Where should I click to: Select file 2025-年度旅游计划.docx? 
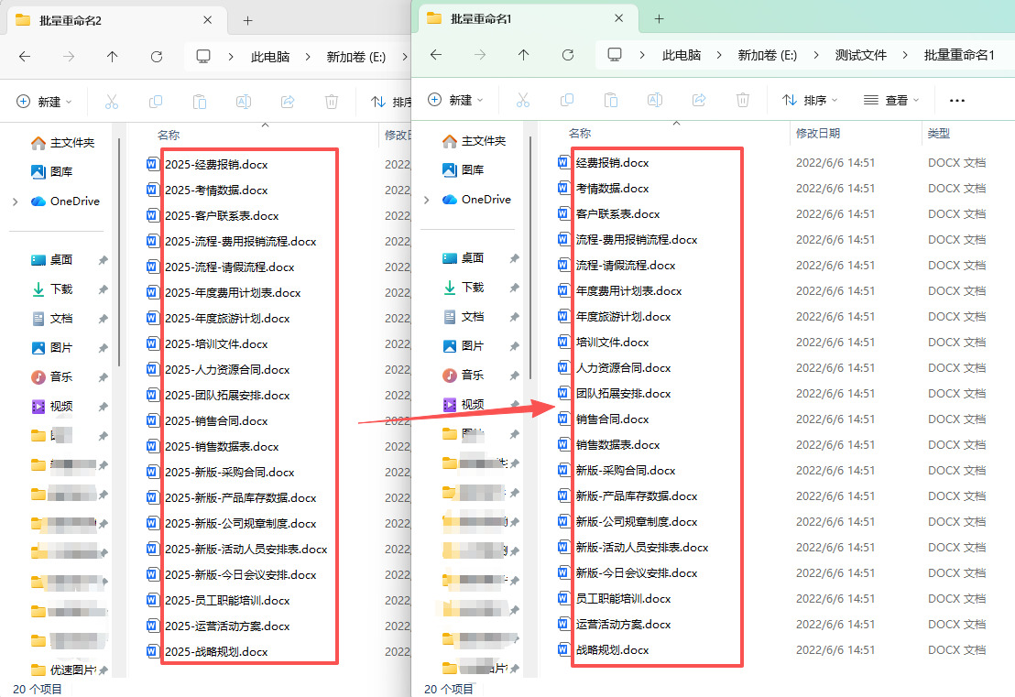click(227, 319)
